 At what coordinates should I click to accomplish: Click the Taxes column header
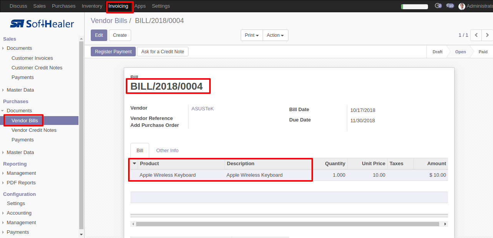tap(400, 164)
